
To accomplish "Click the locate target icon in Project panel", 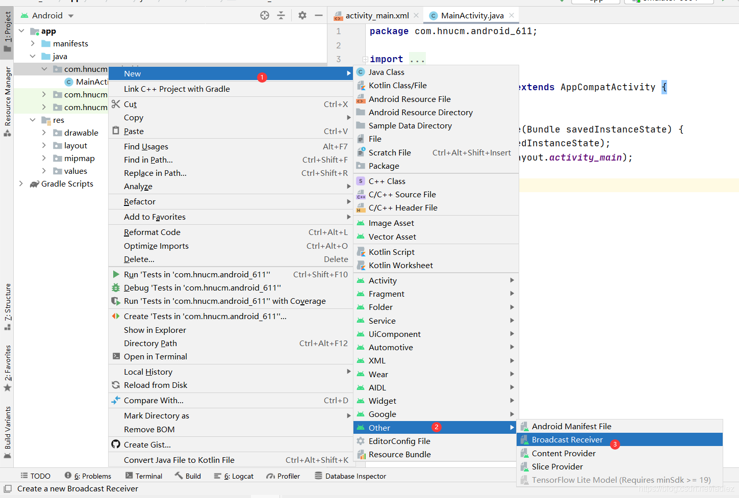I will [265, 15].
